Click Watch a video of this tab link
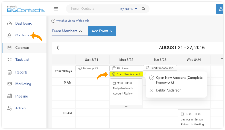Image resolution: width=225 pixels, height=130 pixels. click(73, 21)
